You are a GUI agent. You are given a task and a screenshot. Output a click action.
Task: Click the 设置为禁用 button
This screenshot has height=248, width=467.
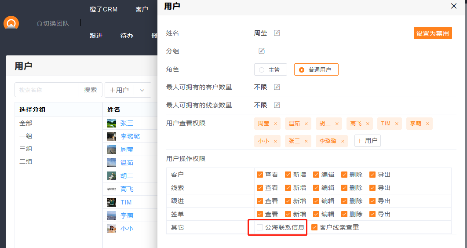(x=432, y=33)
